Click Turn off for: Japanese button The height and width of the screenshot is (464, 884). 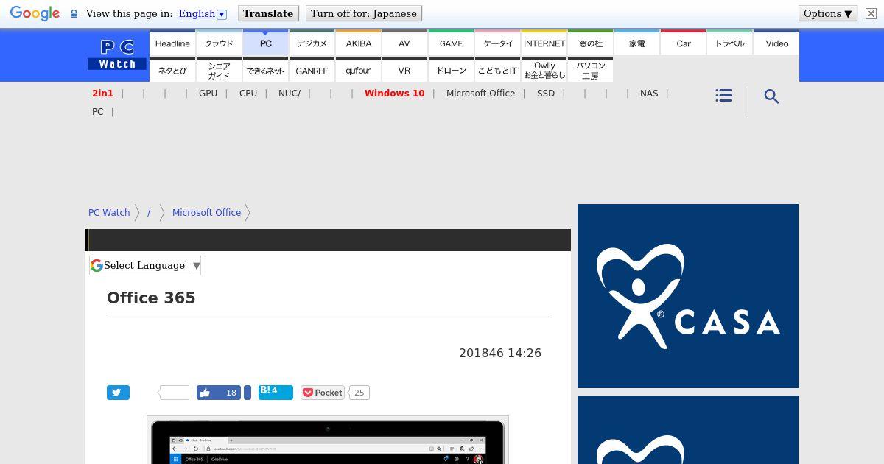tap(364, 13)
